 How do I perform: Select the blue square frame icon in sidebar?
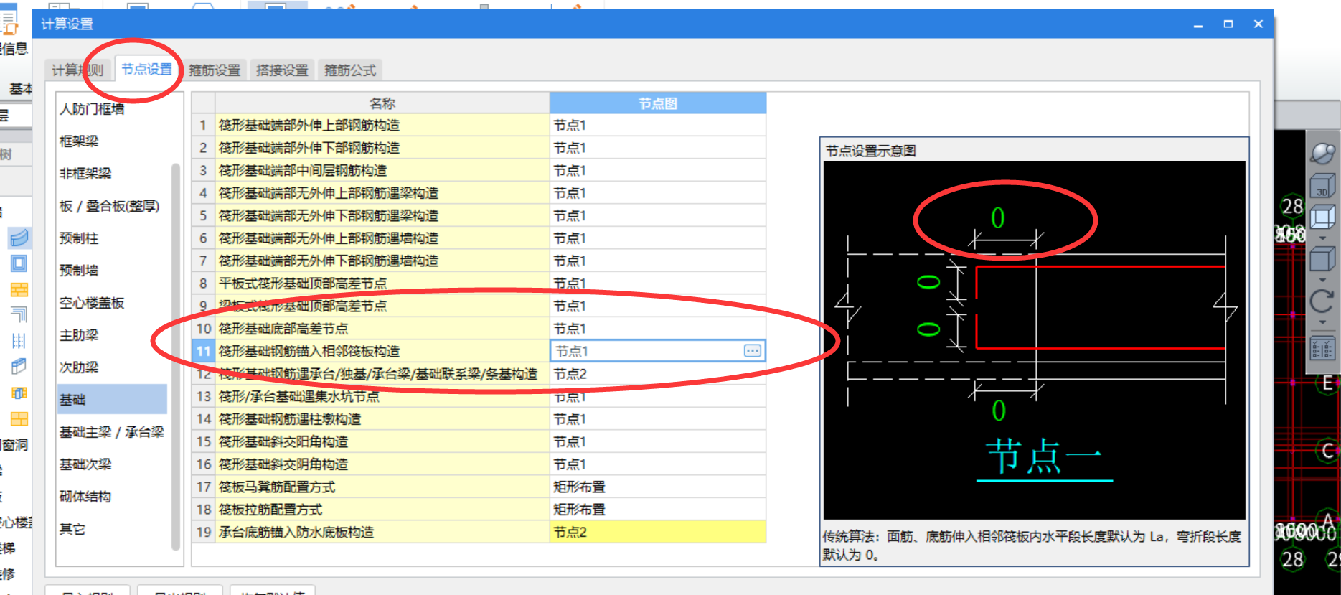19,263
